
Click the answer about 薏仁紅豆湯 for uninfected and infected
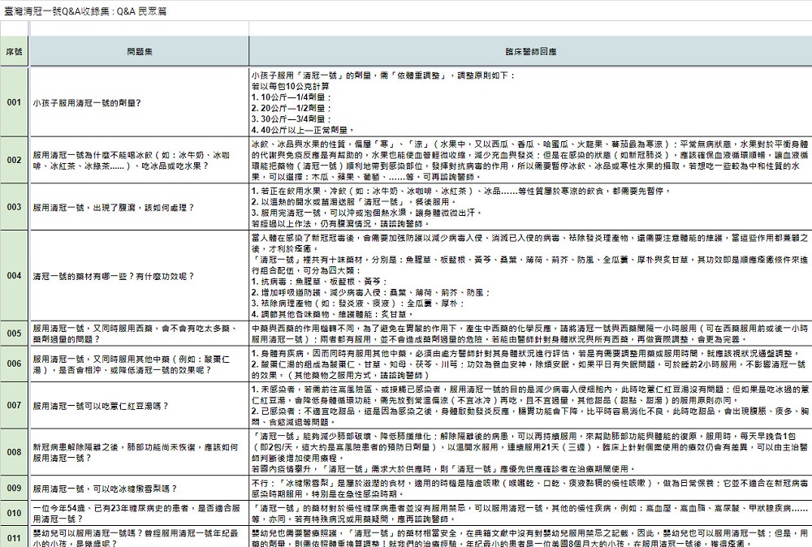[530, 405]
